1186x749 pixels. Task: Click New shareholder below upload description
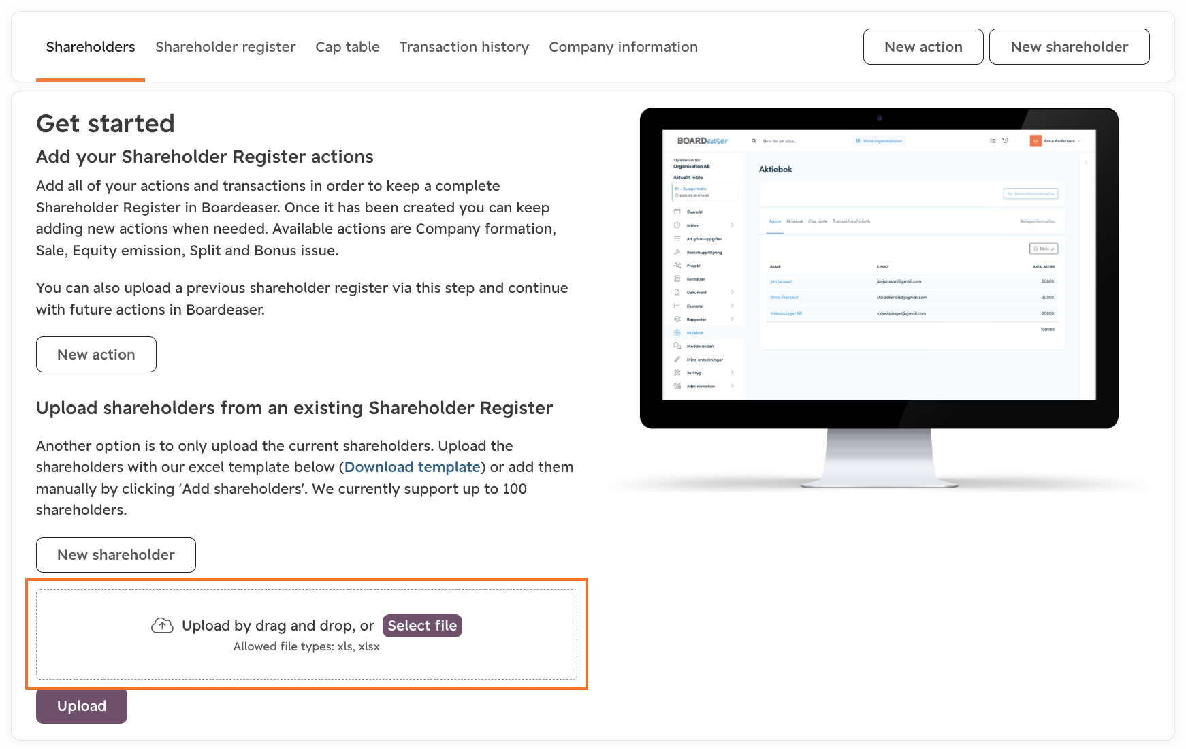[116, 554]
